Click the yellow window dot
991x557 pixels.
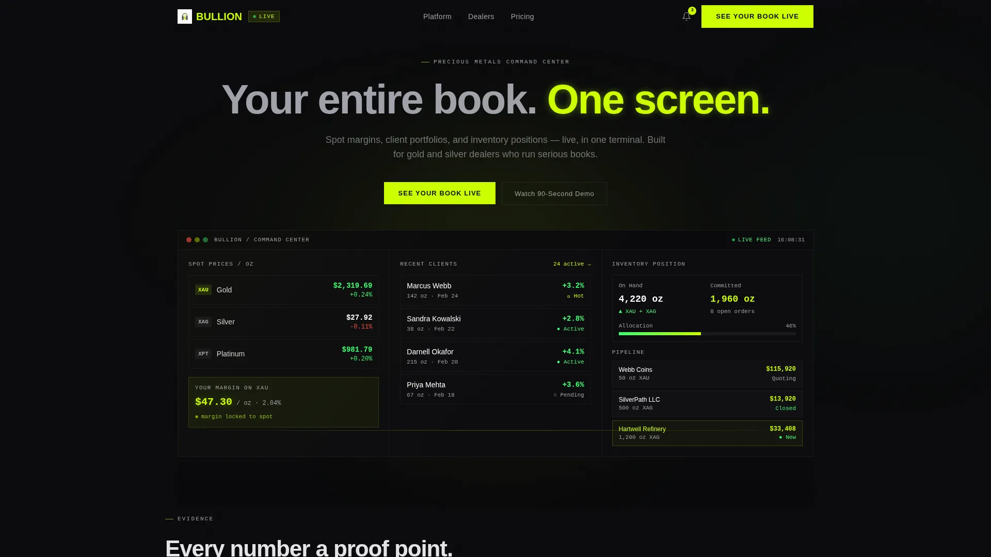pos(197,240)
